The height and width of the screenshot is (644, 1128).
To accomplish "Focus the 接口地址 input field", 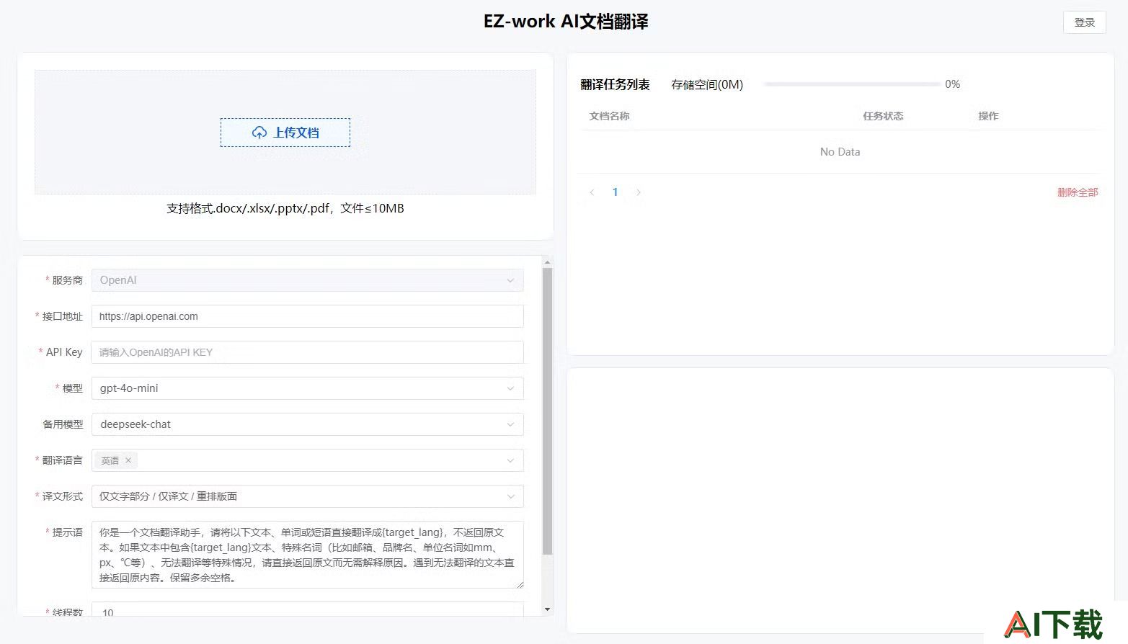I will 307,316.
